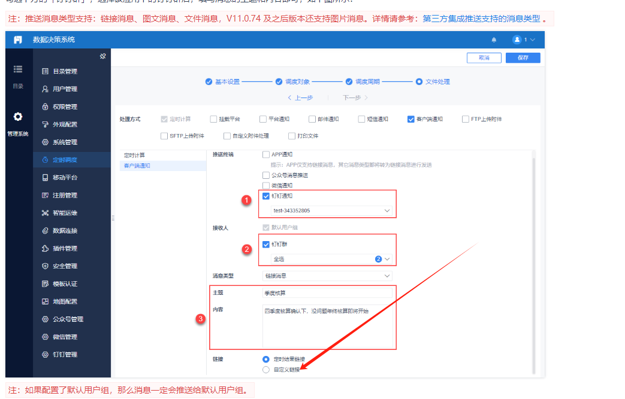Click the 公众号管理 icon
The height and width of the screenshot is (399, 625).
click(45, 319)
